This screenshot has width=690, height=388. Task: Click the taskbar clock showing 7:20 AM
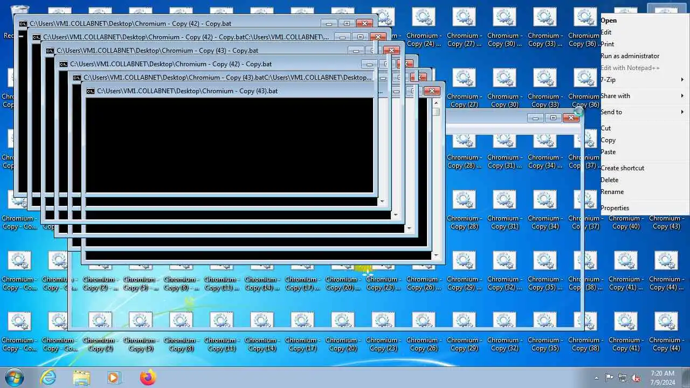662,377
